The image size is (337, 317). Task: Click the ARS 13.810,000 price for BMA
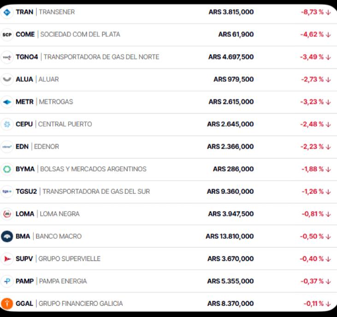point(230,236)
